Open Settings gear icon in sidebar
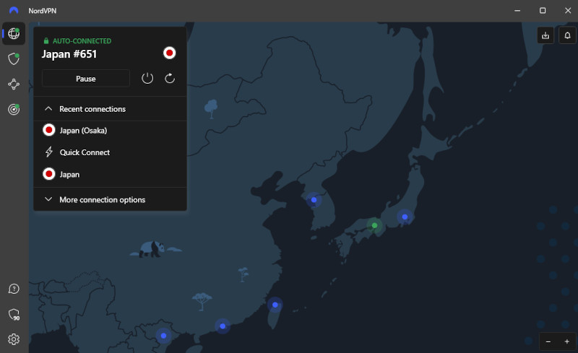Screen dimensions: 578x353 tap(14, 339)
